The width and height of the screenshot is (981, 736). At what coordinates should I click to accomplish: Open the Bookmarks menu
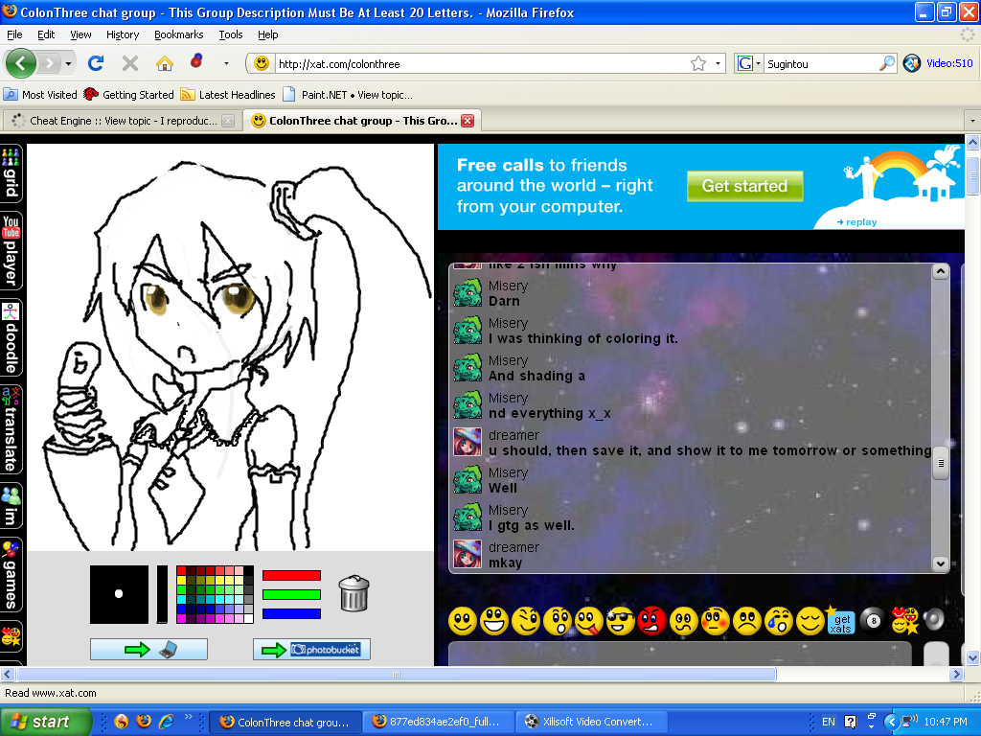tap(179, 34)
